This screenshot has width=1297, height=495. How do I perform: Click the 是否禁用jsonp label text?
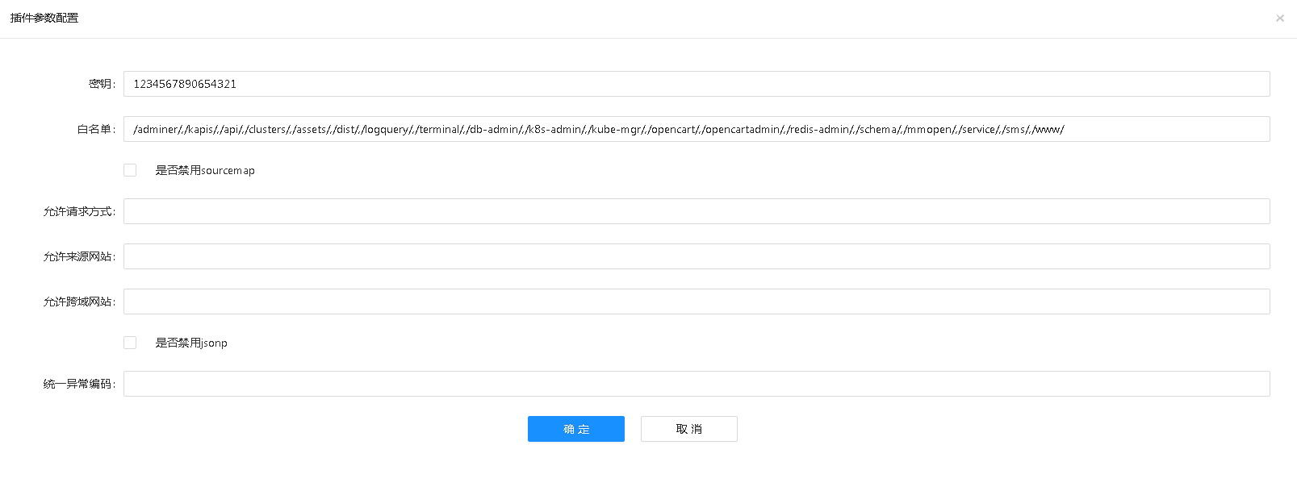(191, 343)
